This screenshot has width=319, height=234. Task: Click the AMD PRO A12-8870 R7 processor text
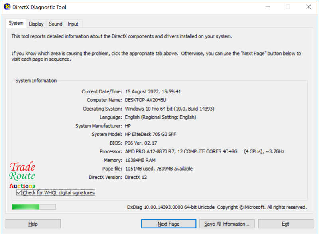pos(205,151)
